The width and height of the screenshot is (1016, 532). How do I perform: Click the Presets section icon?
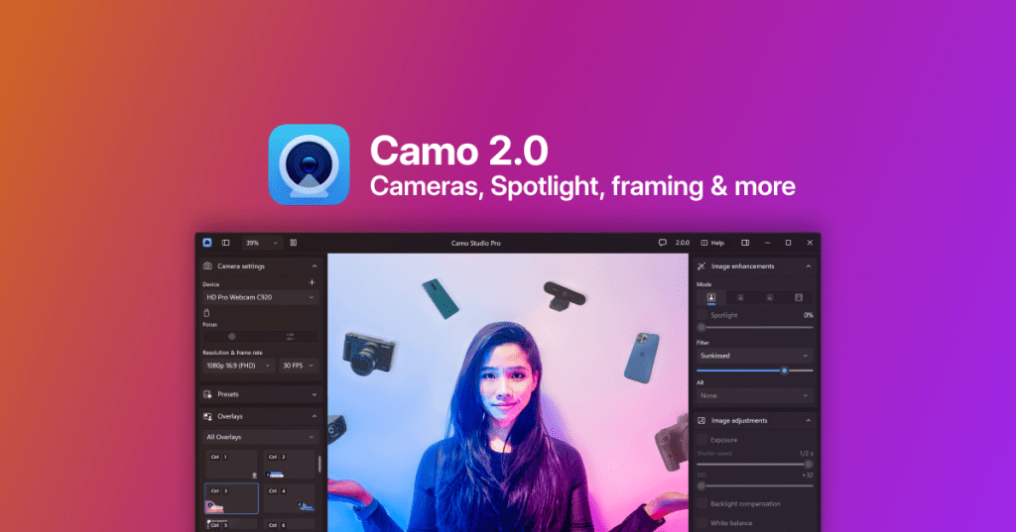pos(207,394)
